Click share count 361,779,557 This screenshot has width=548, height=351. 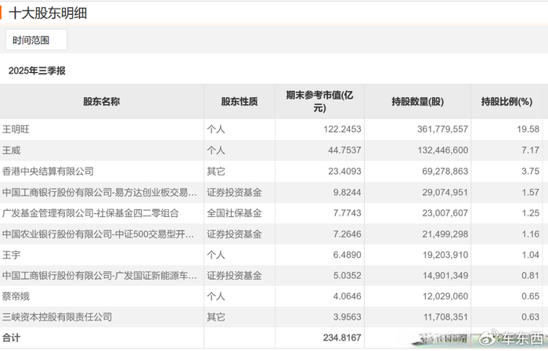pyautogui.click(x=442, y=129)
